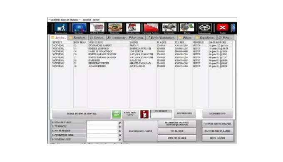Open the Entreposage wheel rim icon
Image resolution: width=283 pixels, height=162 pixels.
[x=205, y=28]
